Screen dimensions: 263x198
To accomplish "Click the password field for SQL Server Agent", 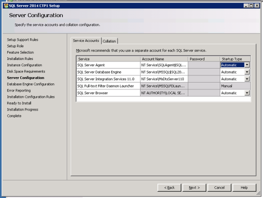I will click(204, 65).
